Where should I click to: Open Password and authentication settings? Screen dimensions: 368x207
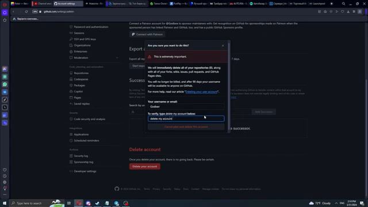(91, 27)
